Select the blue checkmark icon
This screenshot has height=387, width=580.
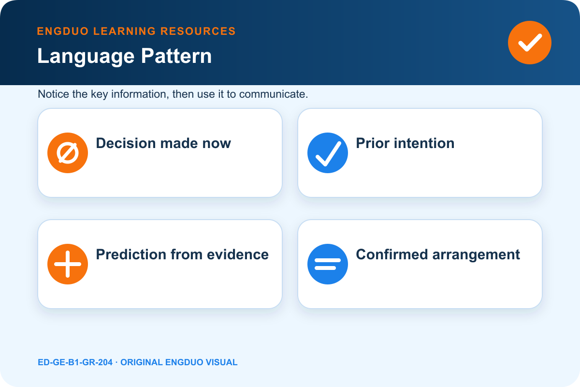328,153
